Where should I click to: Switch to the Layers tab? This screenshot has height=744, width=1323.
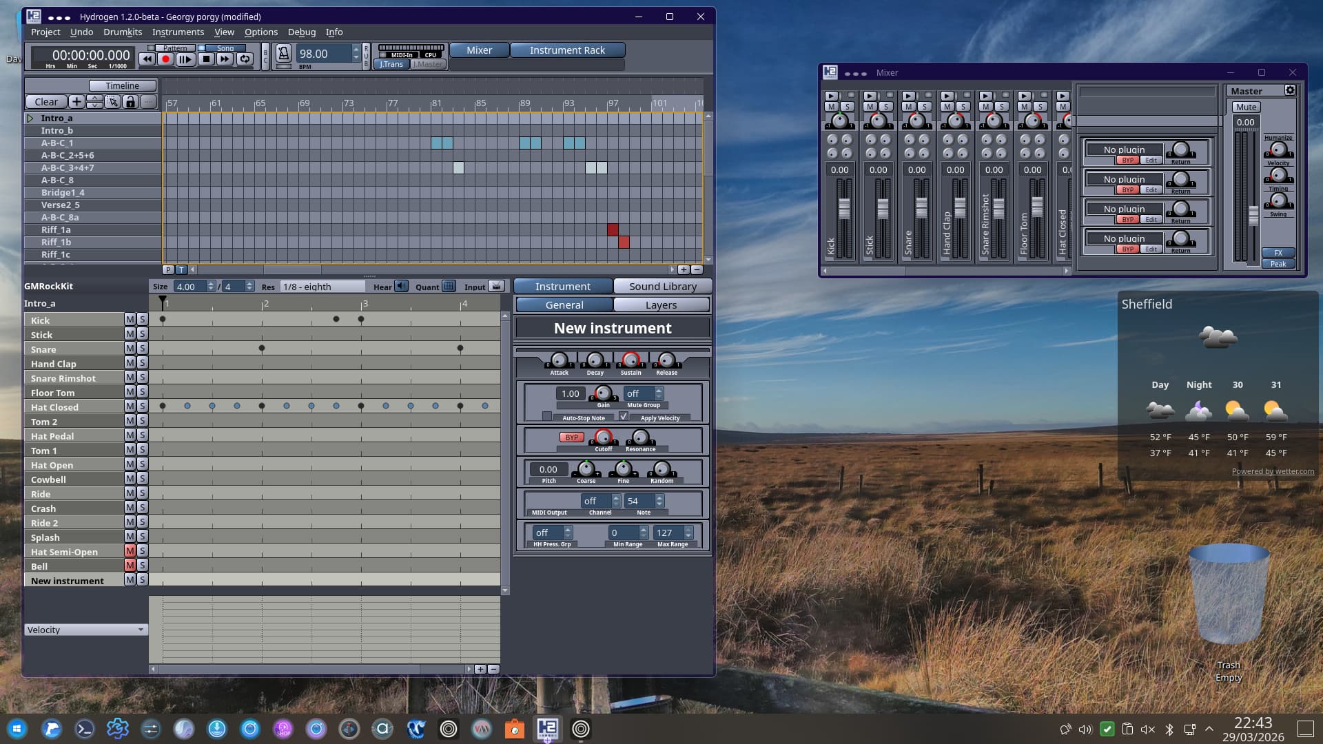[661, 304]
